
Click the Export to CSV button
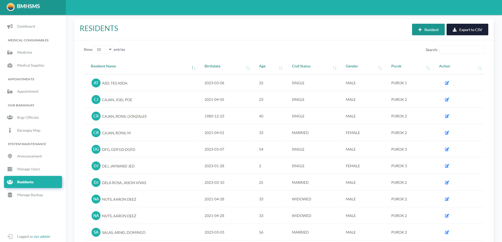click(x=467, y=29)
